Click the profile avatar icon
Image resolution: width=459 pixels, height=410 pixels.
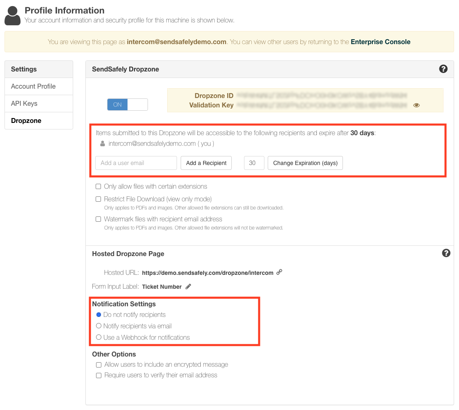[x=12, y=16]
